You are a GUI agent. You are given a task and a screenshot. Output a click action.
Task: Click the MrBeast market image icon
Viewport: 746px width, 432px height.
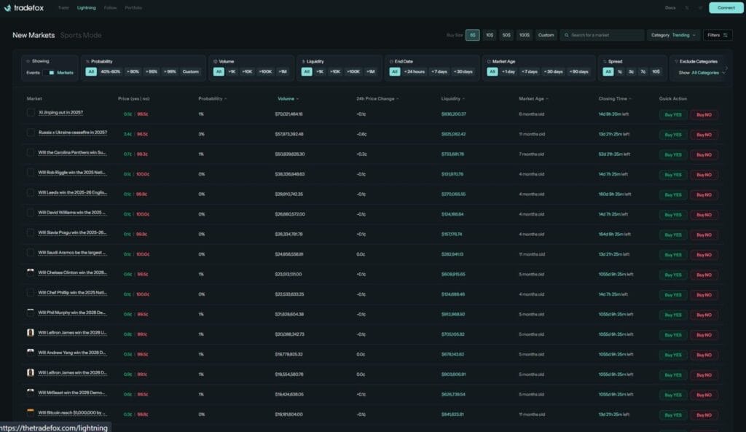coord(31,392)
